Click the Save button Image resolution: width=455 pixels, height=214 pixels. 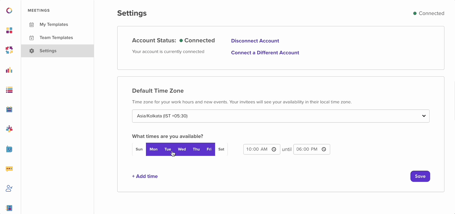(x=420, y=176)
